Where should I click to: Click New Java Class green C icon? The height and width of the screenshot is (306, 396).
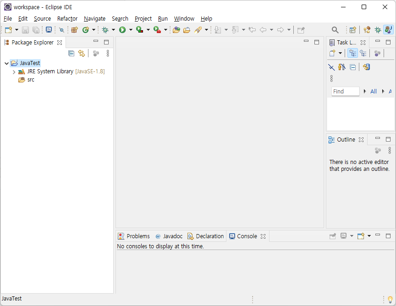point(86,30)
